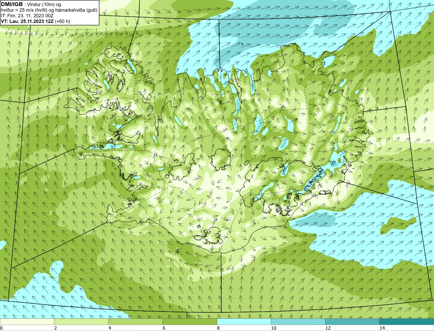Click the "DMI/IGB" title text
Screen dimensions: 434x331
12,4
